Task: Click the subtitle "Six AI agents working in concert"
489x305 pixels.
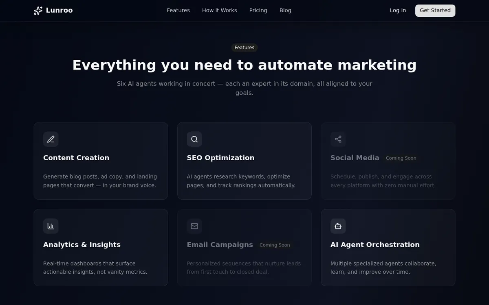Action: tap(166, 84)
